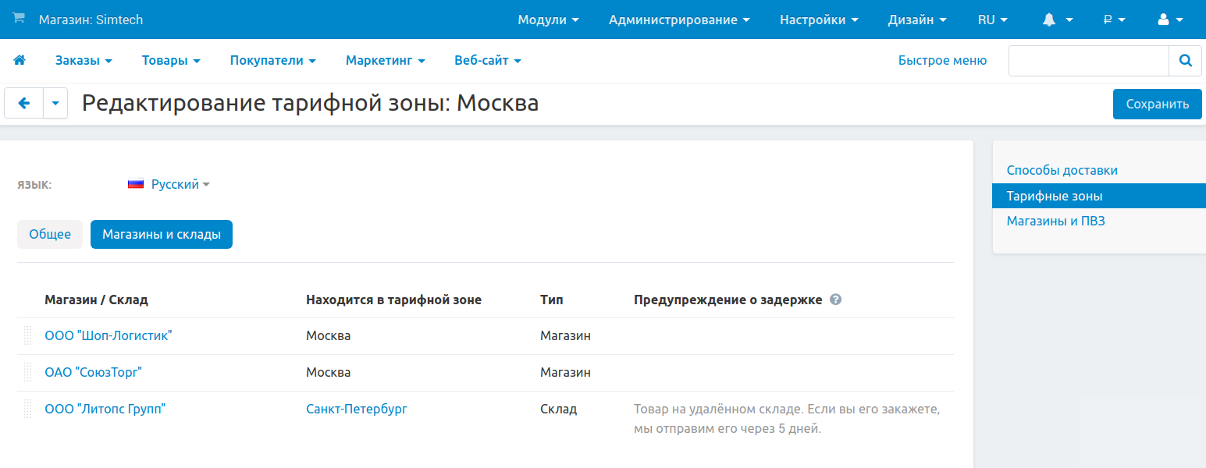Screen dimensions: 1206x468
Task: Go back using the arrow button
Action: tap(24, 103)
